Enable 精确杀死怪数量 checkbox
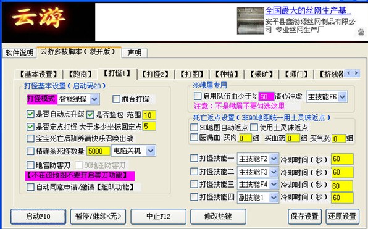The height and width of the screenshot is (229, 368). click(x=30, y=151)
